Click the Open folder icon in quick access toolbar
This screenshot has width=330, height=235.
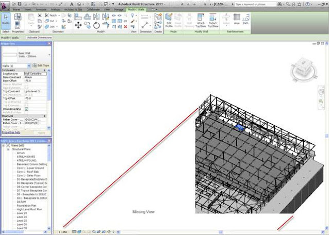(x=14, y=4)
